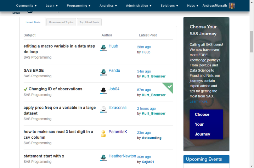The height and width of the screenshot is (168, 254).
Task: Open author profile librasonali
Action: (118, 108)
